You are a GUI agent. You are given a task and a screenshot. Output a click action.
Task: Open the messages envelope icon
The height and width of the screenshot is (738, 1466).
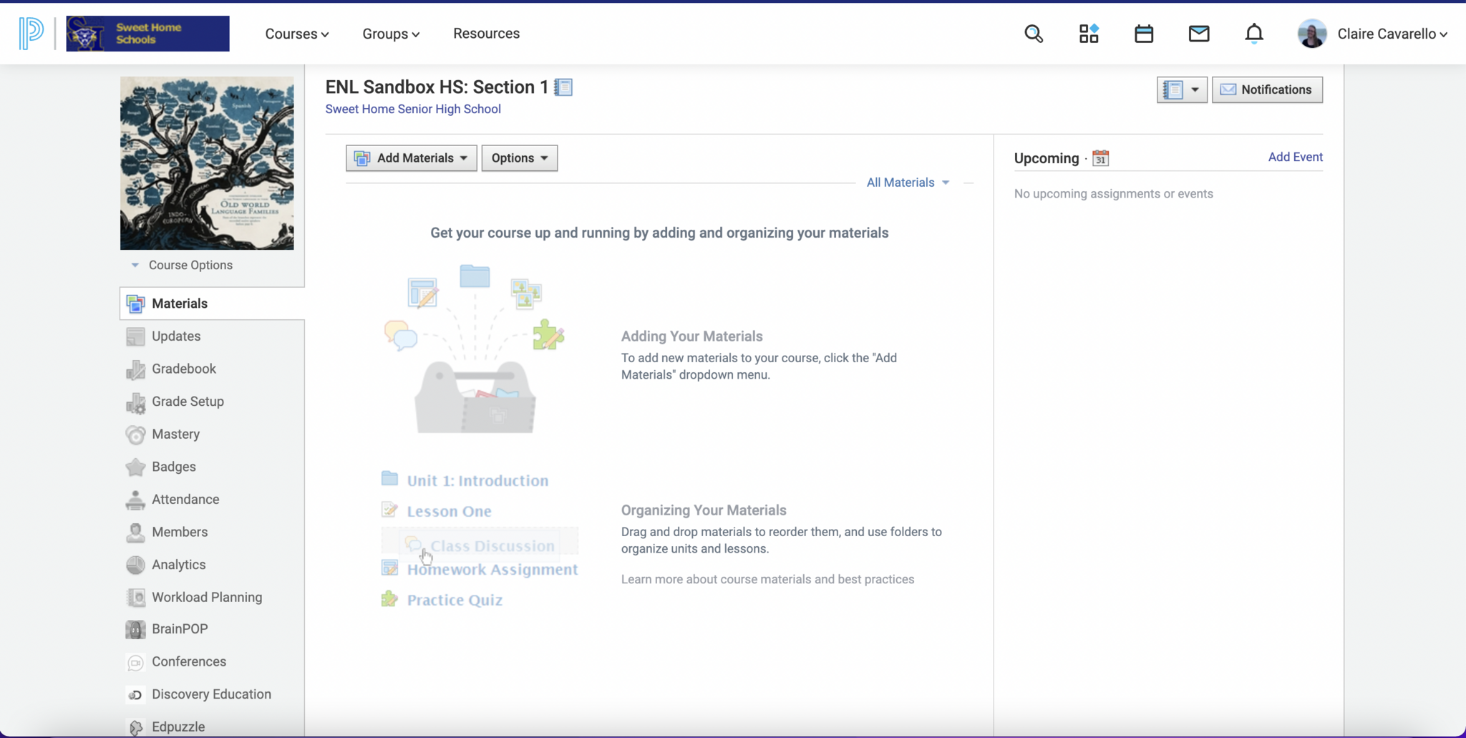[x=1198, y=34]
